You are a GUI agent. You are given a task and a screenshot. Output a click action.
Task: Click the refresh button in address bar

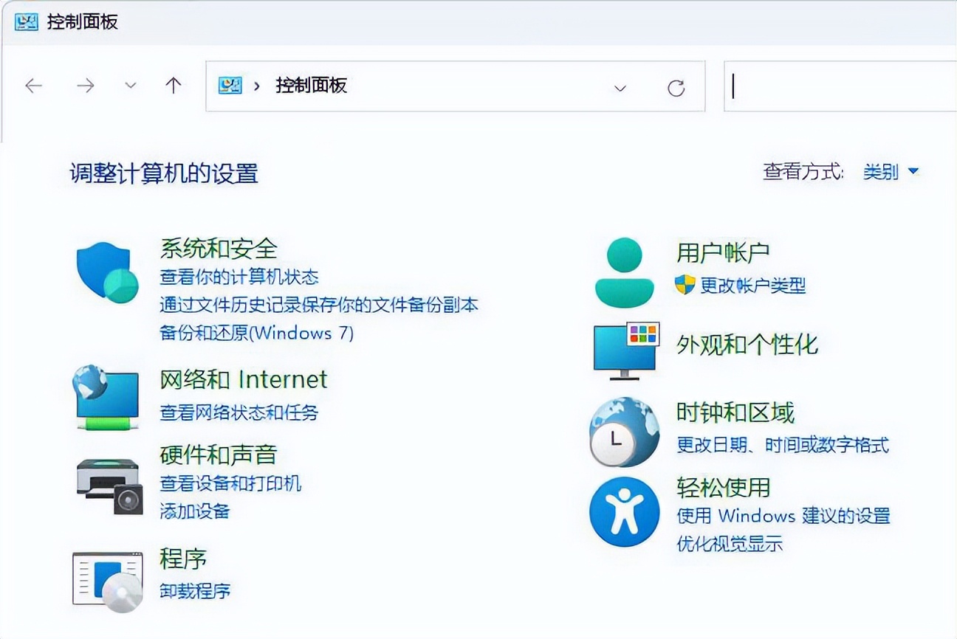point(677,87)
